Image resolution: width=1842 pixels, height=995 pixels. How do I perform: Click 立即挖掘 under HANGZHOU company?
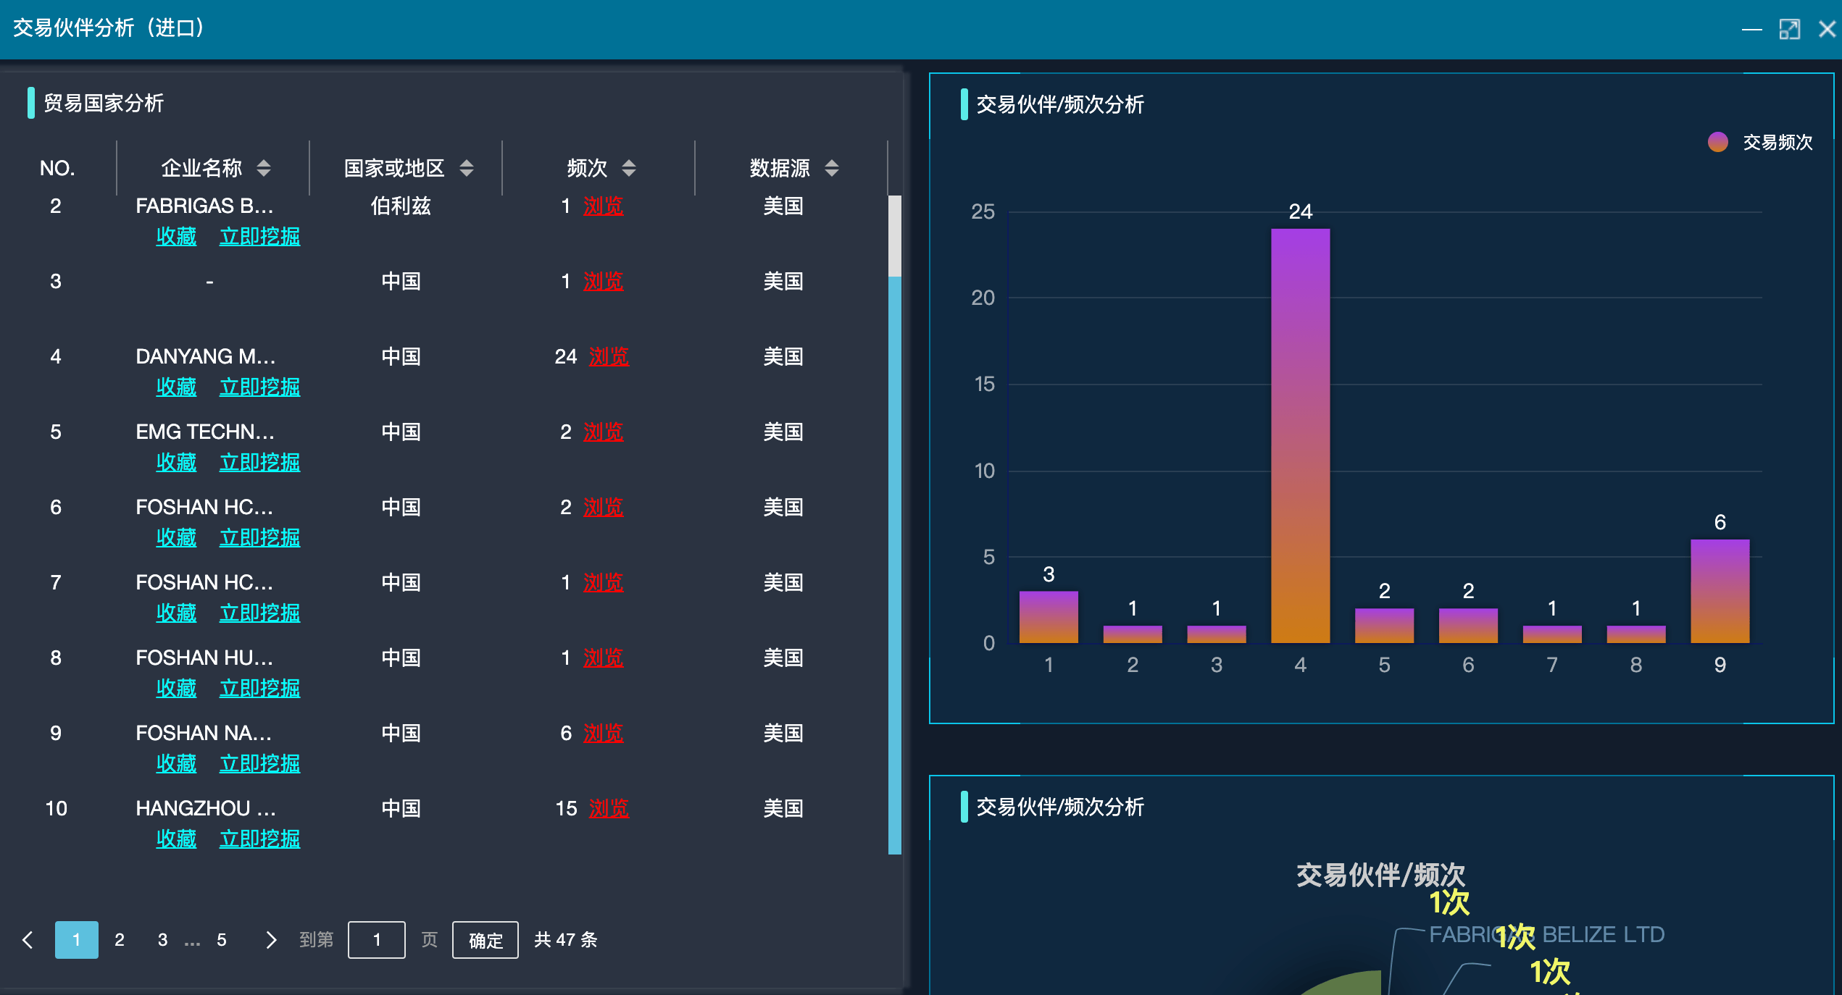pos(259,839)
